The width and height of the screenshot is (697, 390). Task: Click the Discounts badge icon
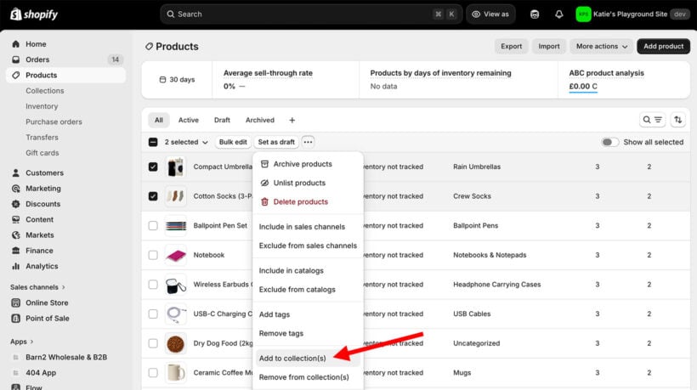(16, 204)
